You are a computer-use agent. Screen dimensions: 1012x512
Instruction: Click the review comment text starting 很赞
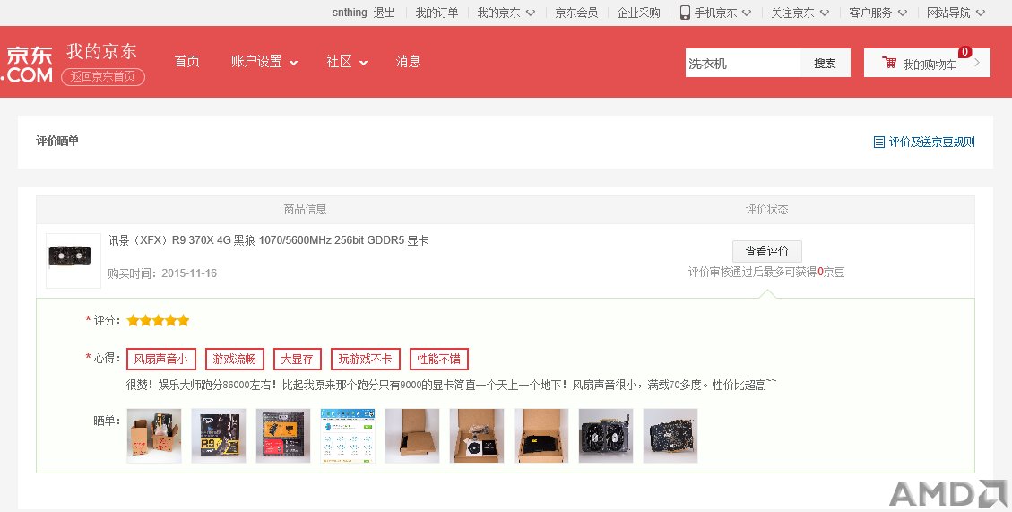(x=451, y=385)
